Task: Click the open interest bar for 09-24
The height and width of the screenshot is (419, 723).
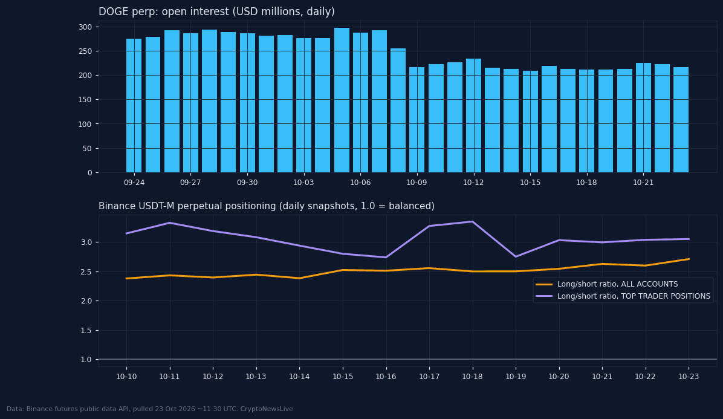Action: 134,106
